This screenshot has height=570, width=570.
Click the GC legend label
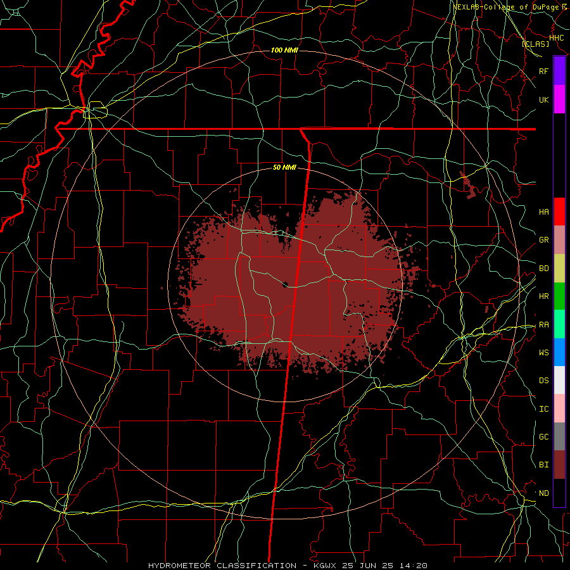tap(544, 437)
